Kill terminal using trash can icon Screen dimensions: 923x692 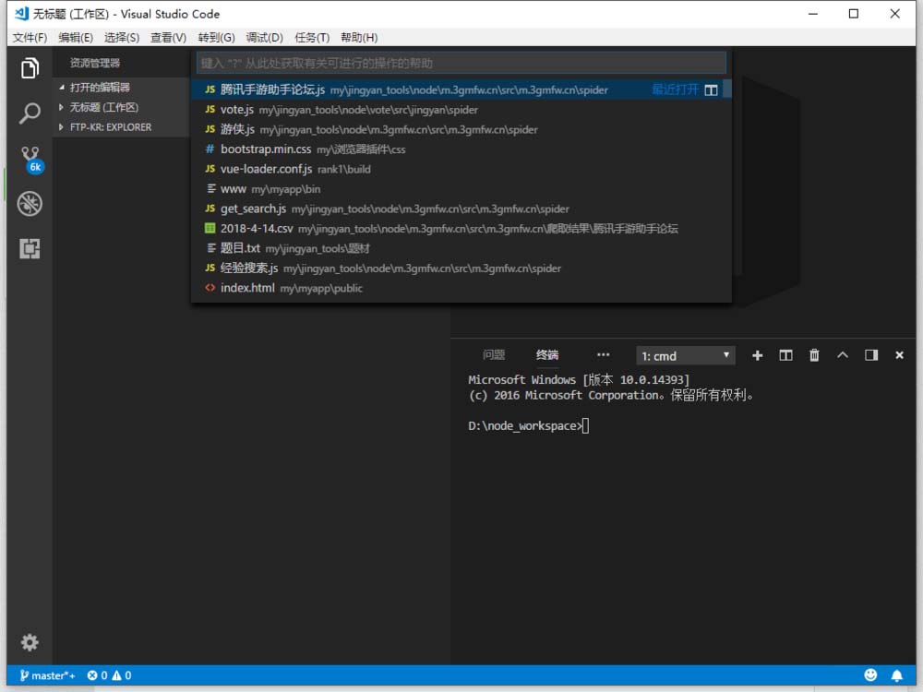click(x=814, y=355)
